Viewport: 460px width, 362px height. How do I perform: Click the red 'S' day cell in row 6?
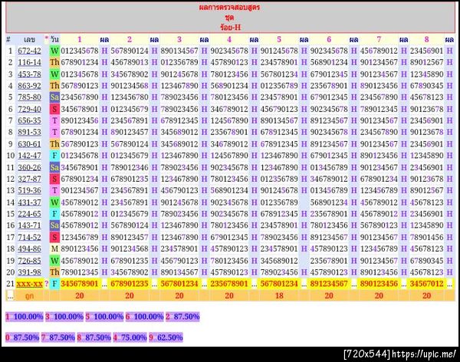tap(54, 109)
